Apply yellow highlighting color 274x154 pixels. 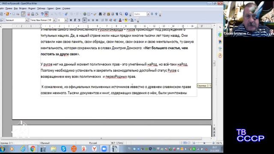tap(126, 20)
